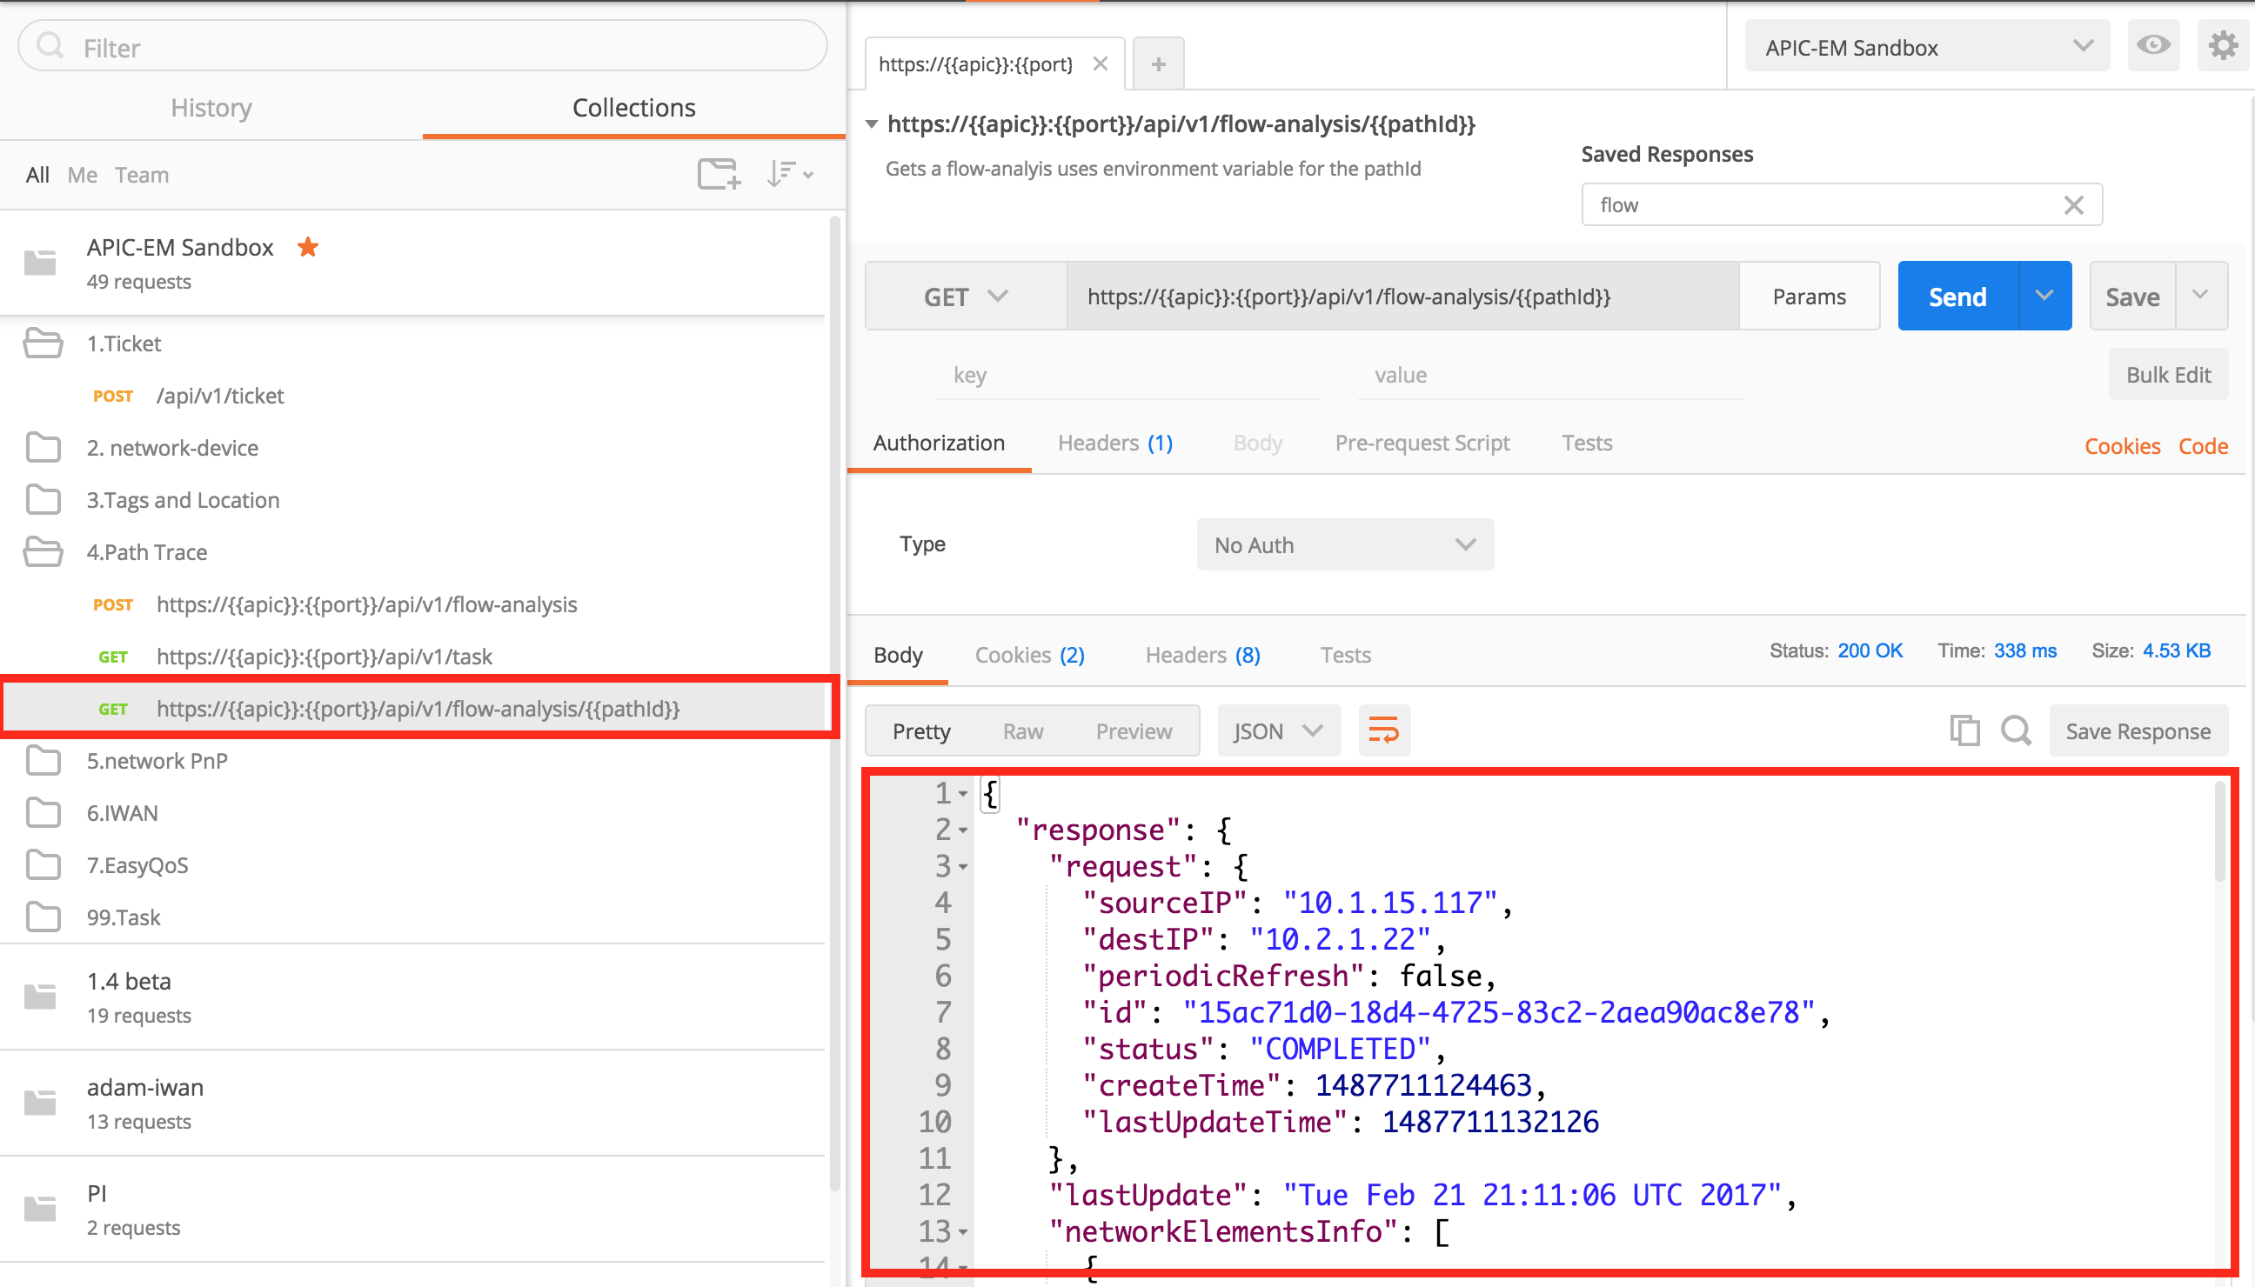Open the environment quick-look eye icon

point(2153,45)
